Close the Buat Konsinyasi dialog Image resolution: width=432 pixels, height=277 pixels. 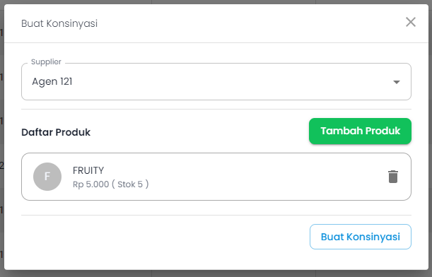click(x=411, y=22)
